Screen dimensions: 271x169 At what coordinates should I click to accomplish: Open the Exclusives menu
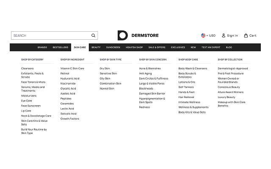178,47
